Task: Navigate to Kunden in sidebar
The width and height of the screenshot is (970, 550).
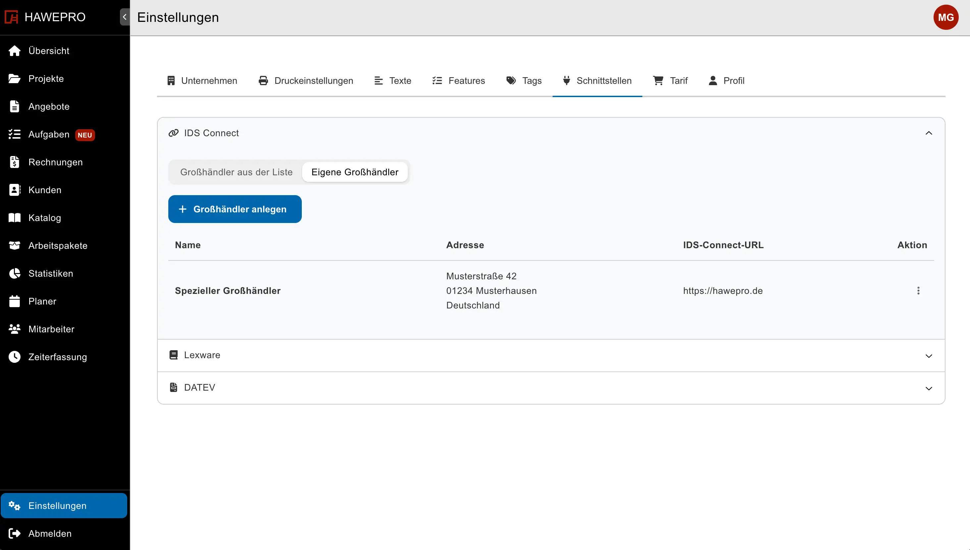Action: 64,190
